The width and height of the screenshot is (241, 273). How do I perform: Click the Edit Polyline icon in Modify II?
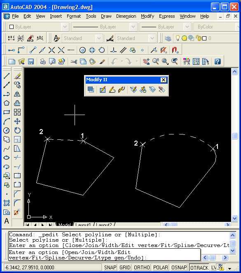pos(112,89)
